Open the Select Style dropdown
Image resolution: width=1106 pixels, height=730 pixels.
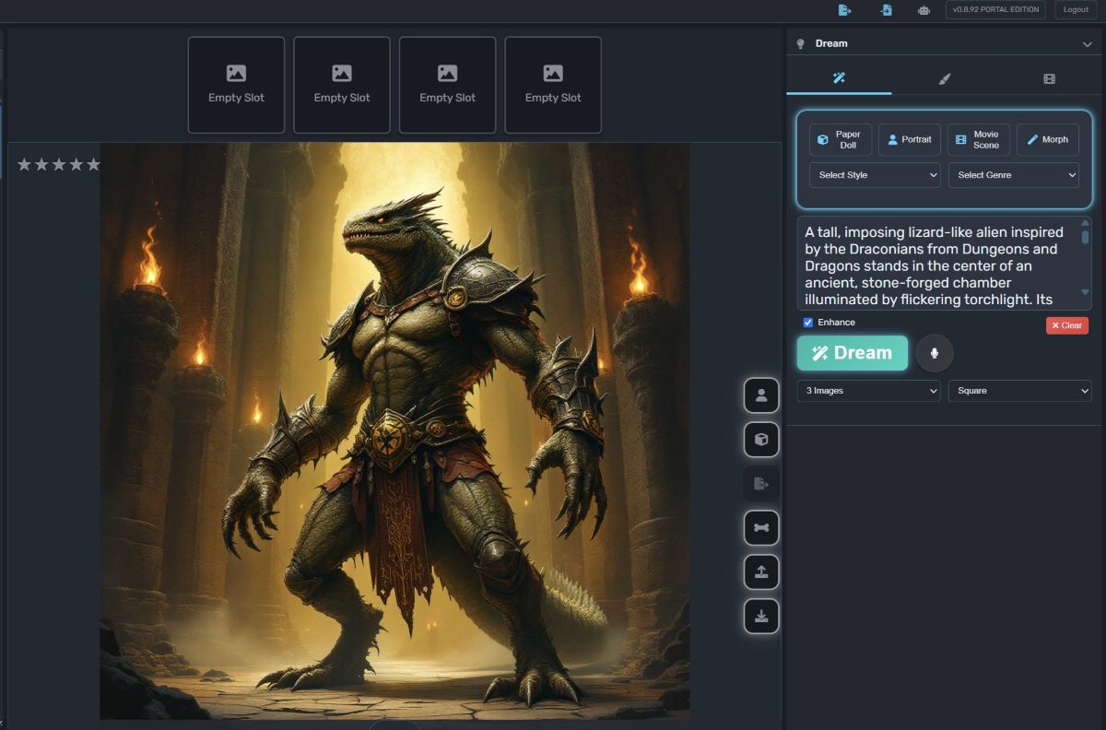coord(874,175)
